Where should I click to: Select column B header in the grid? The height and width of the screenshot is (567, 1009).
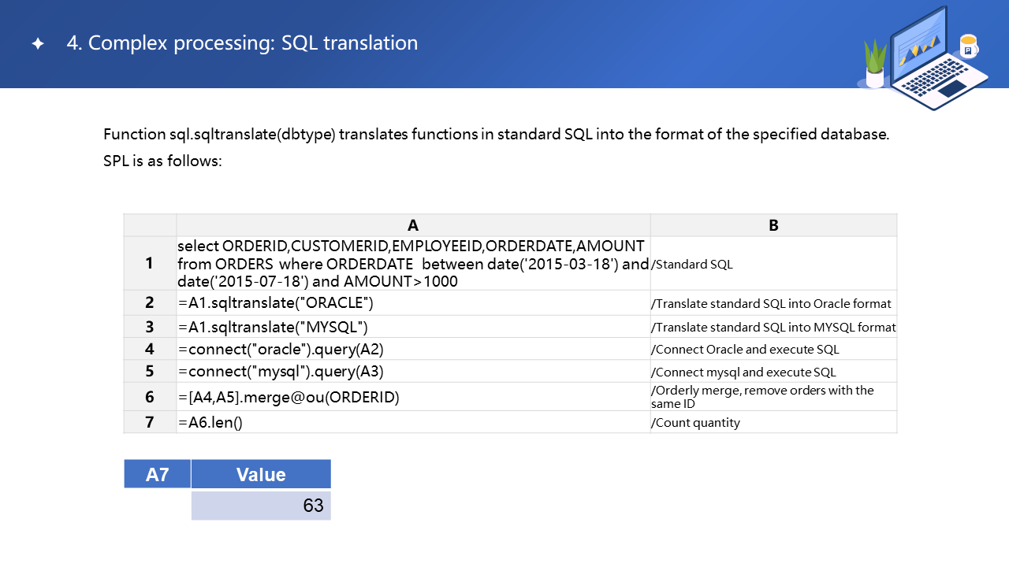click(x=773, y=225)
